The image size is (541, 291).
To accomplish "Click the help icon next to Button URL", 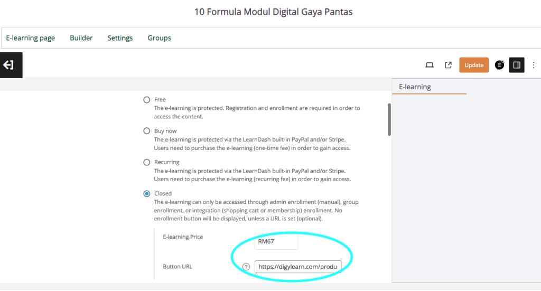I will (246, 267).
